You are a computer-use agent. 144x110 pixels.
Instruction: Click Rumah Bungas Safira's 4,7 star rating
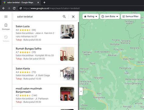[x=23, y=52]
